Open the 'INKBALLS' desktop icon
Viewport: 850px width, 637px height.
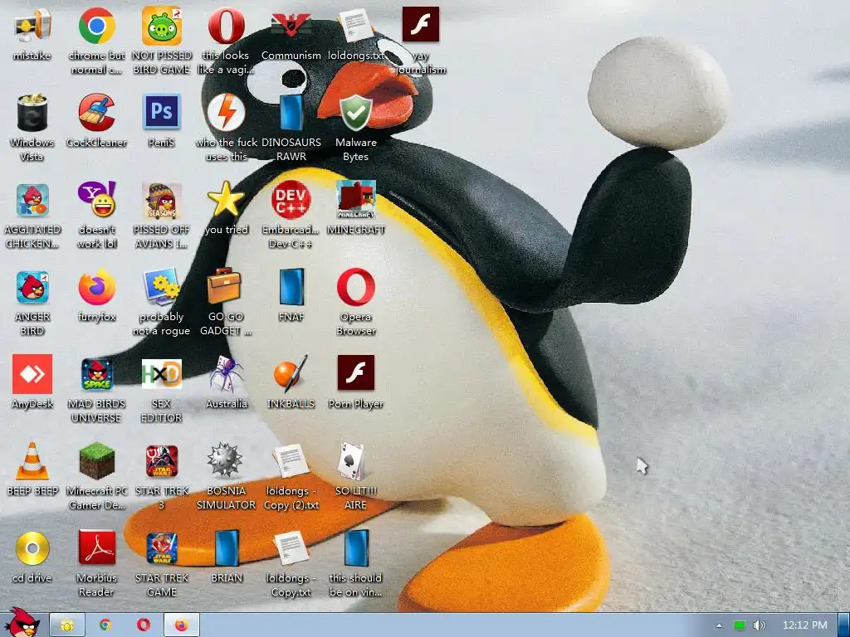pos(291,374)
